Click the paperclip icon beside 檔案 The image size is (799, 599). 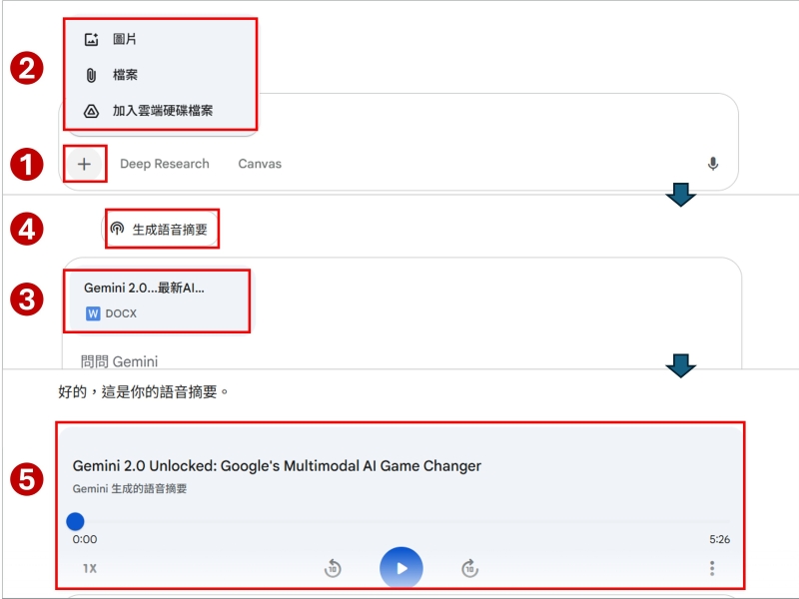tap(91, 76)
